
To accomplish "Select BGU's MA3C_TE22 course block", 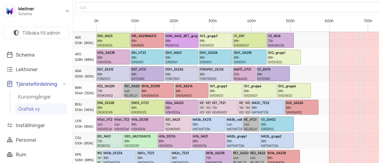I will [268, 107].
